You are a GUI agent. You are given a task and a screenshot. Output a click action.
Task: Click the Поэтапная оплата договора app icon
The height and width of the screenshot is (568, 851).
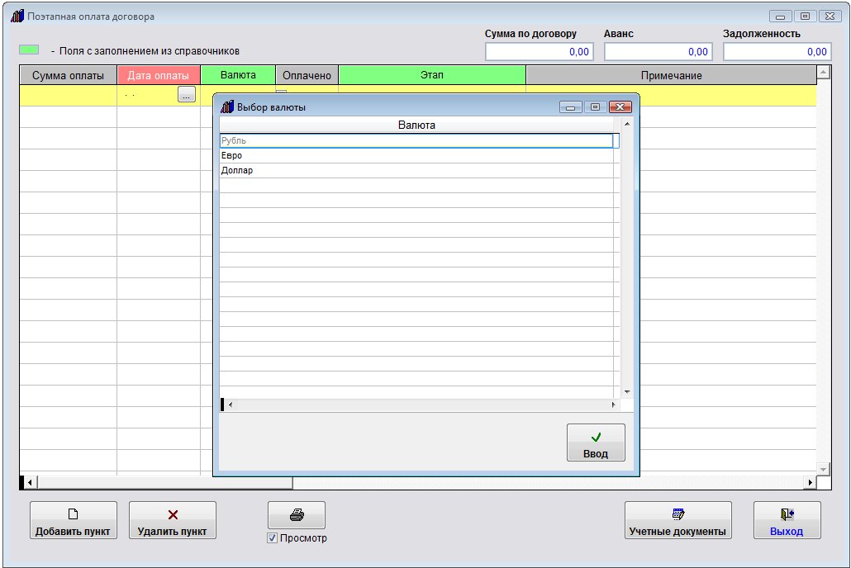(17, 16)
